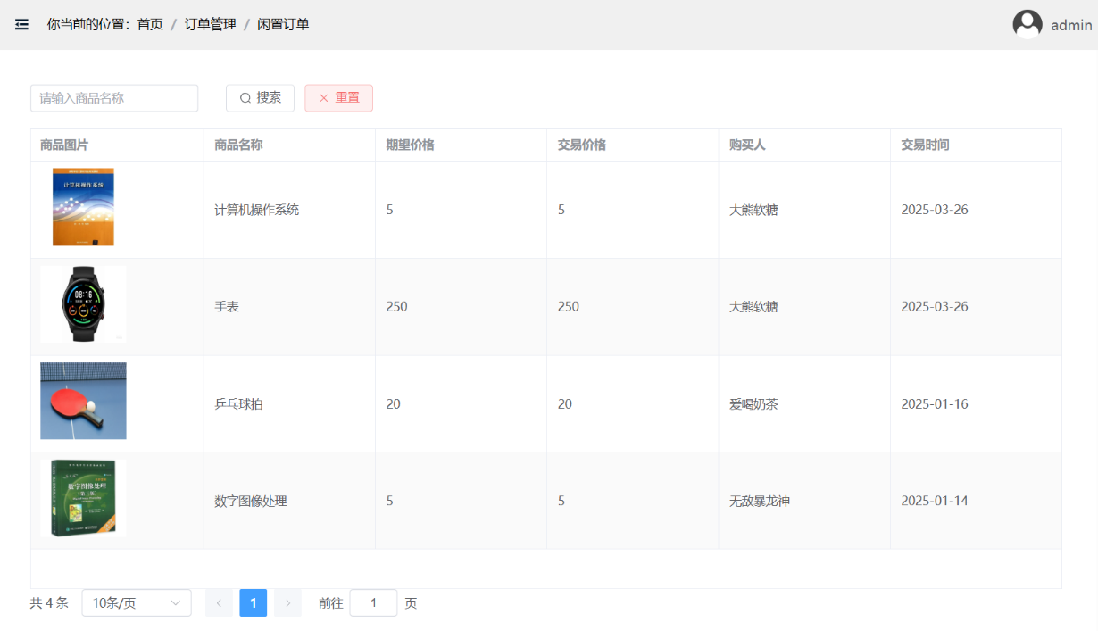Click the admin username text

tap(1071, 25)
